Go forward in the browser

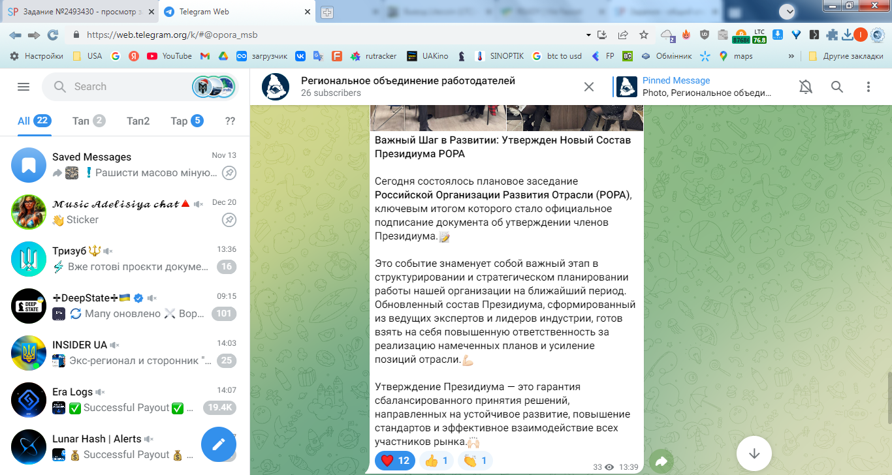pyautogui.click(x=34, y=35)
